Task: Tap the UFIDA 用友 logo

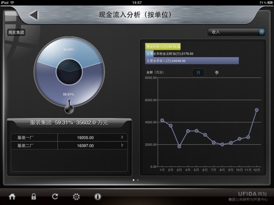Action: click(252, 194)
